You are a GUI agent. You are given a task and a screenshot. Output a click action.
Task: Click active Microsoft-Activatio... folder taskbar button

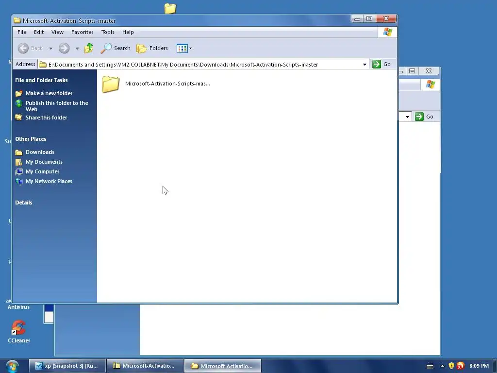223,366
